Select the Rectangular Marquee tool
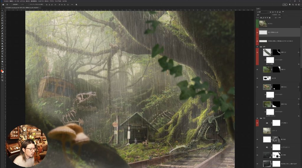 click(2, 13)
